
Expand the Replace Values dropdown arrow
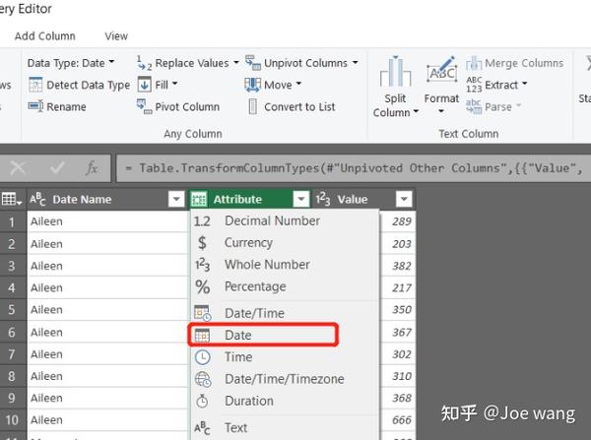[x=236, y=63]
